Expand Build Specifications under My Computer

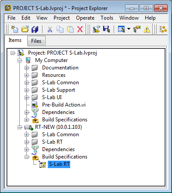tap(27, 120)
